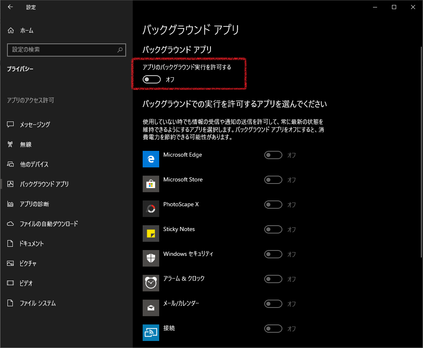Click the Microsoft Store bag icon
423x348 pixels.
(151, 184)
